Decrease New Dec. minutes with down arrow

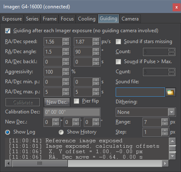[76, 124]
